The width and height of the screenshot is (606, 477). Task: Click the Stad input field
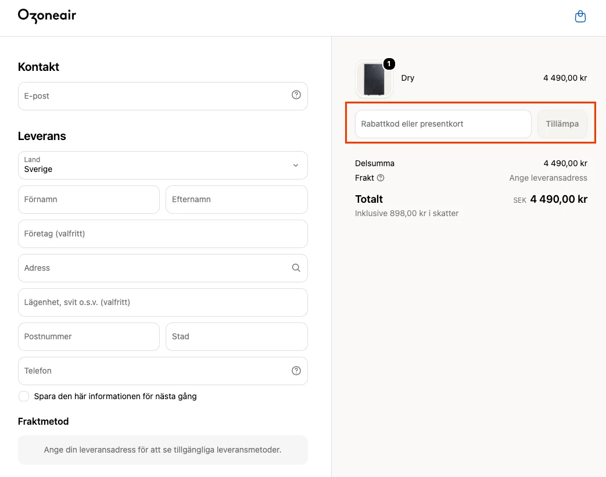tap(236, 336)
